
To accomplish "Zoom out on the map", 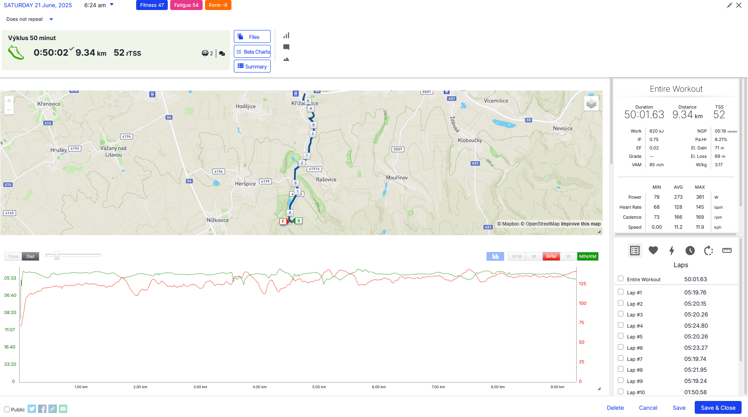I will 9,110.
